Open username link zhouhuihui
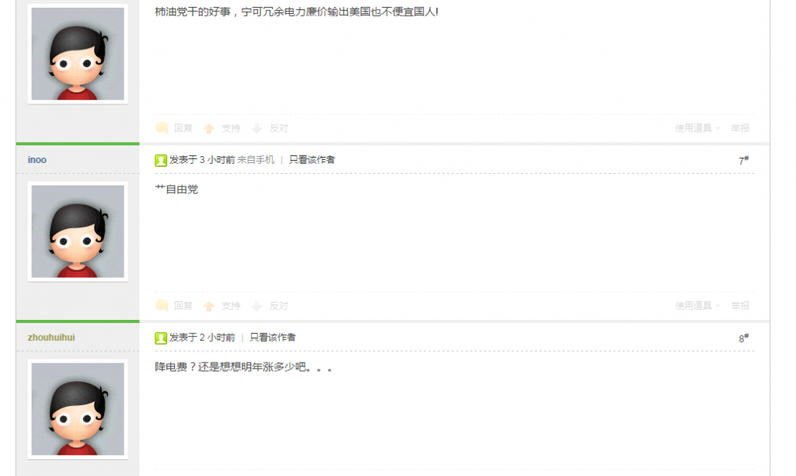The image size is (796, 476). [x=51, y=337]
